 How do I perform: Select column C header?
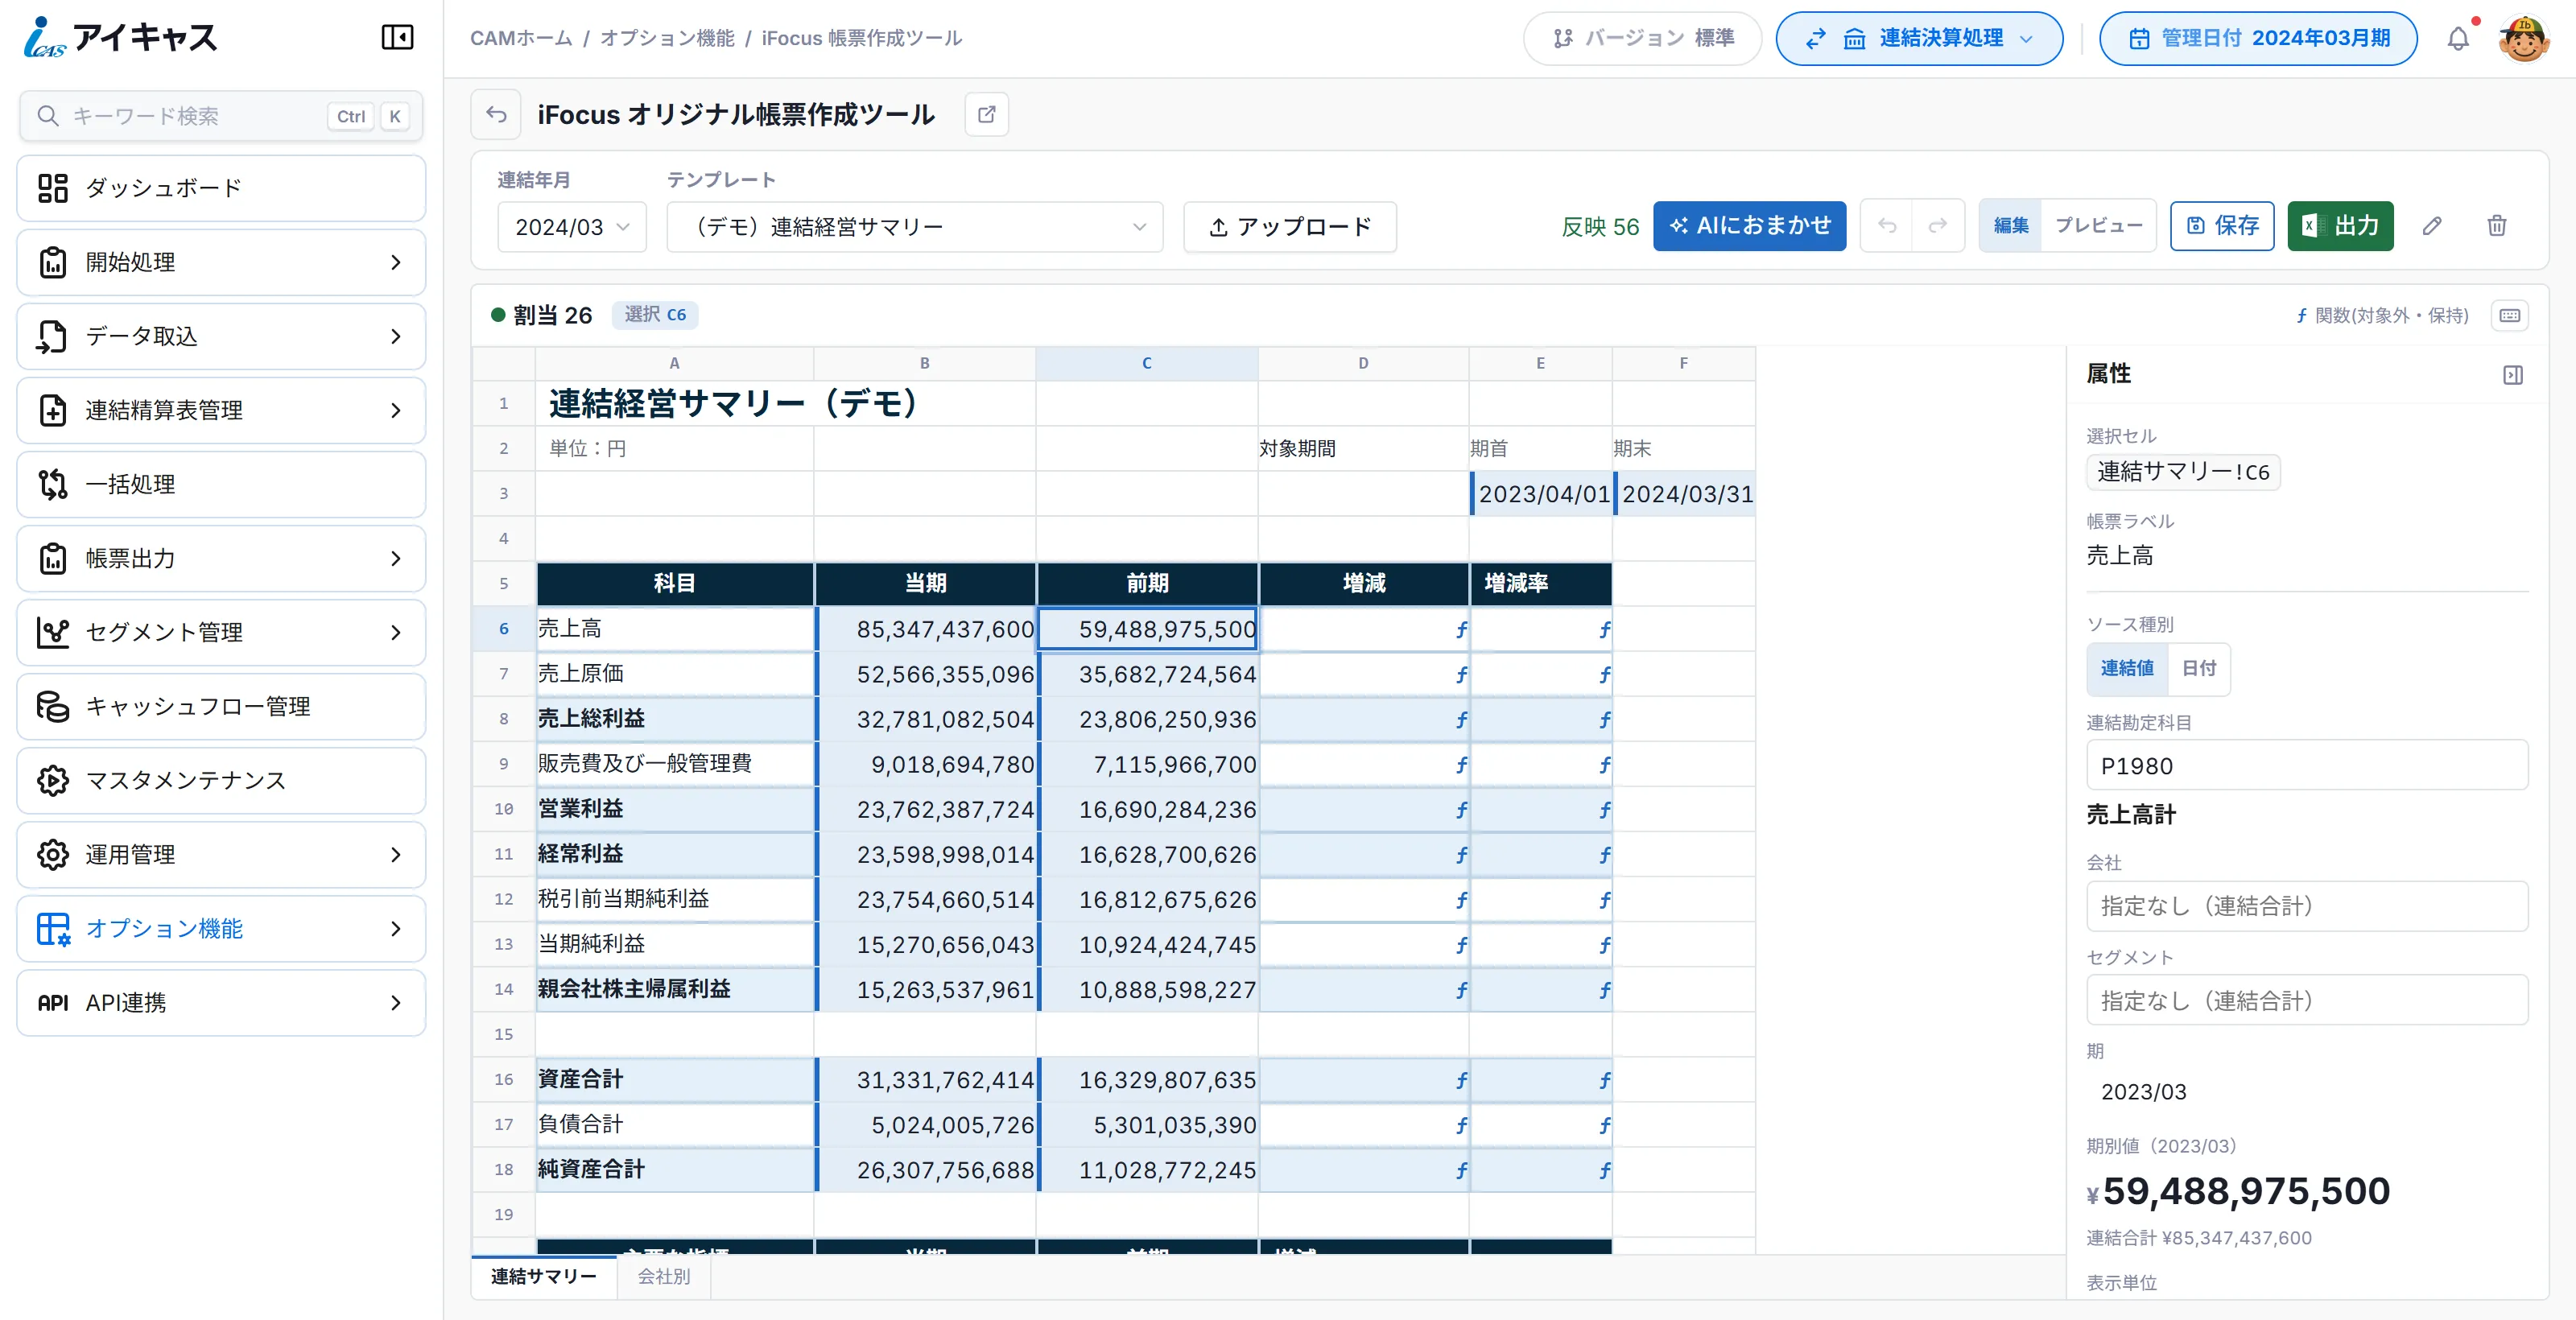(x=1147, y=364)
